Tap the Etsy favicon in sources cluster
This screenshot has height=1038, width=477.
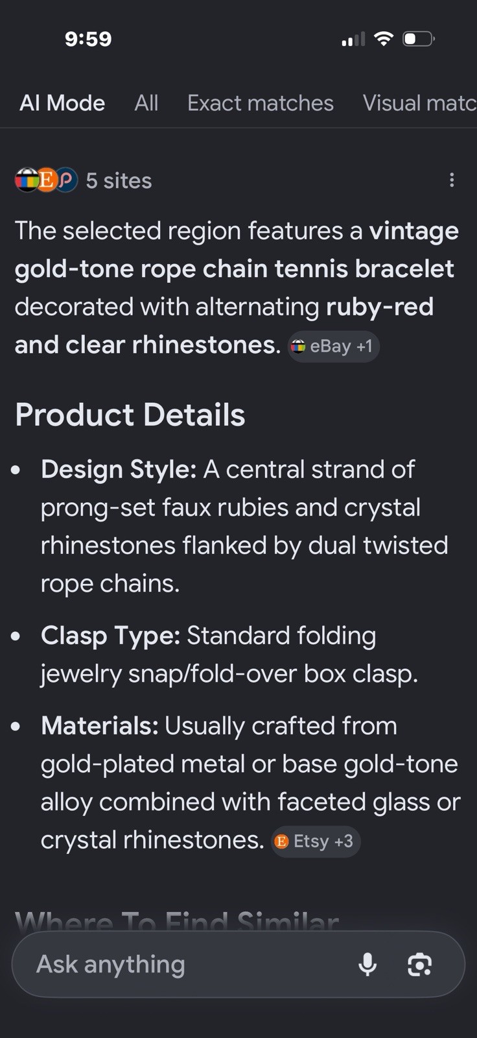click(46, 180)
